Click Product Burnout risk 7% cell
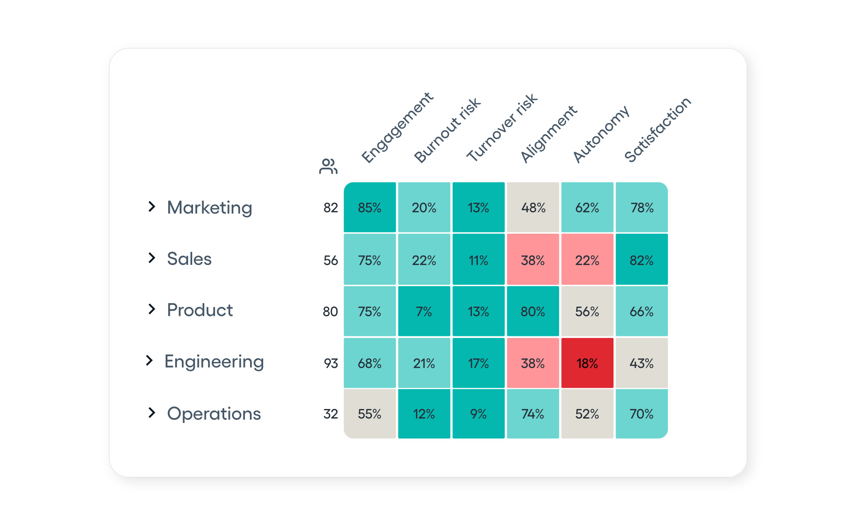Viewport: 856px width, 524px height. pos(424,311)
